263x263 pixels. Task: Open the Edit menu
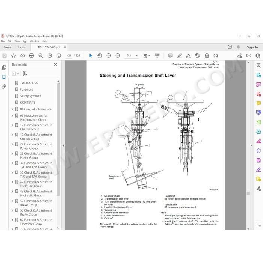pos(9,41)
